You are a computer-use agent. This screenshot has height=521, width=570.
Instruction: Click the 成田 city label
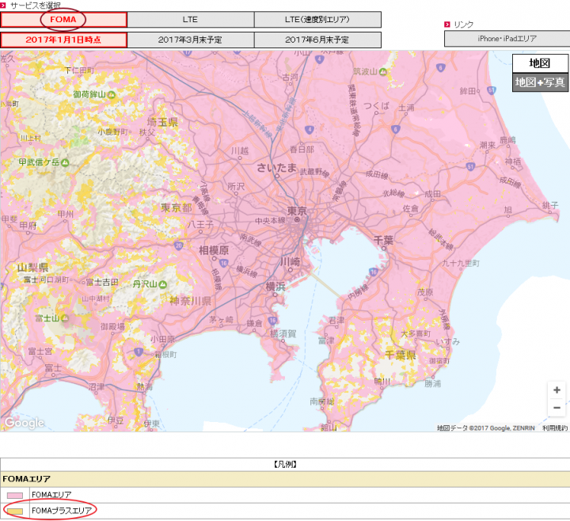(x=432, y=194)
